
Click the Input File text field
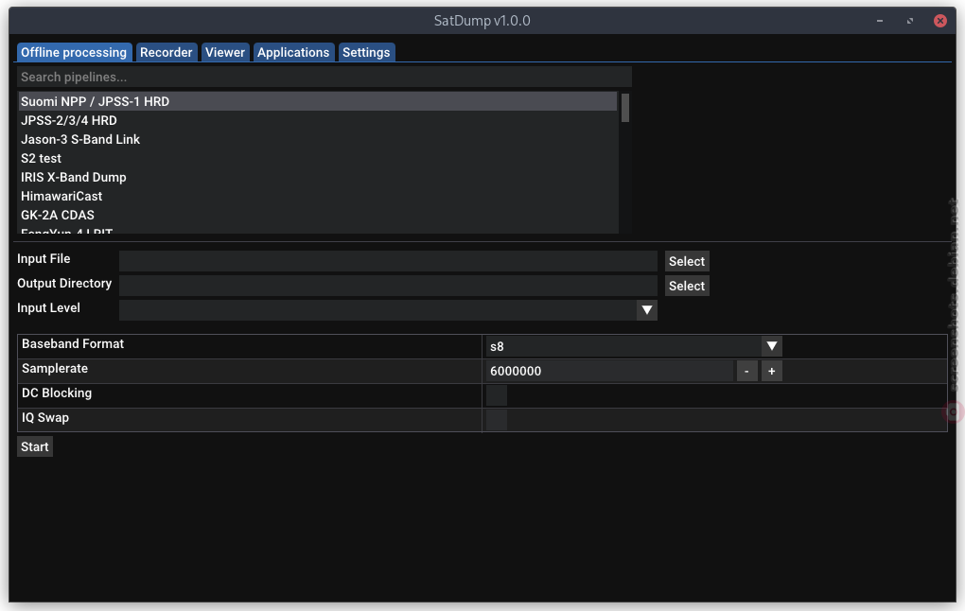[x=388, y=261]
